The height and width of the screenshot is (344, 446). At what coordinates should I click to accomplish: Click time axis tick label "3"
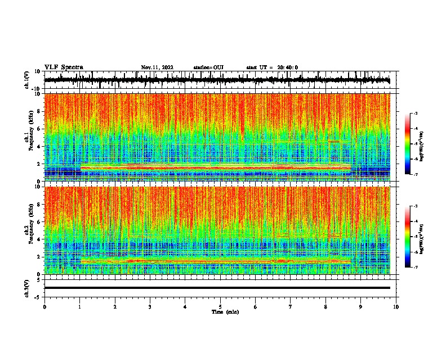[150, 307]
